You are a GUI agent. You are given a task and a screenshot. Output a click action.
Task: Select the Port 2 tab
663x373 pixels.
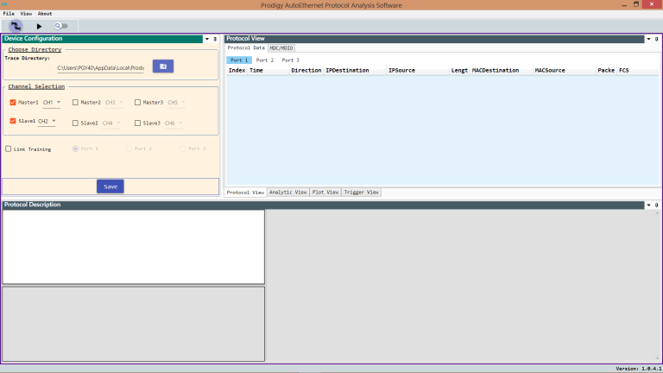coord(265,60)
